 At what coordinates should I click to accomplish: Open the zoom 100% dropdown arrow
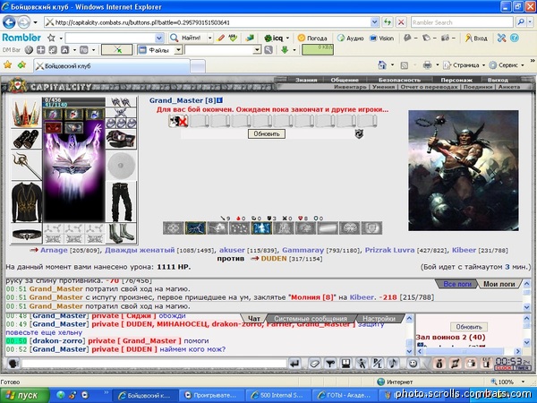click(523, 382)
